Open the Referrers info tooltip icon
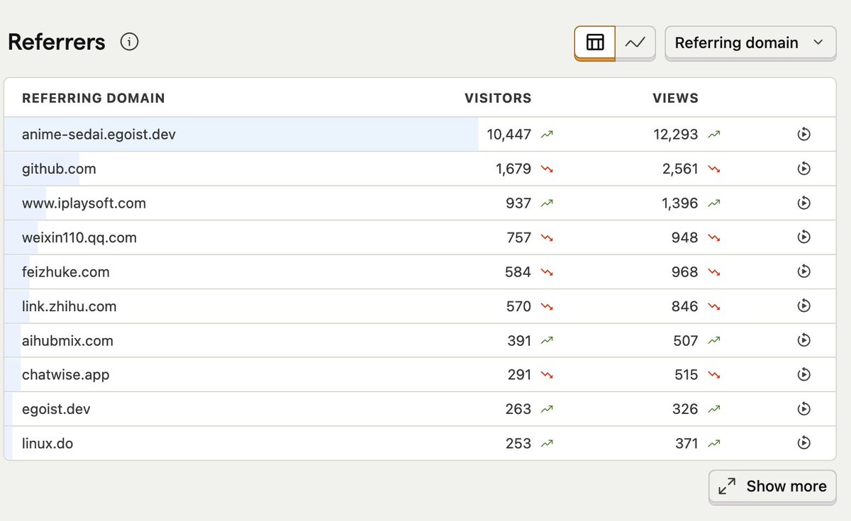Screen dimensions: 851x521 129,42
